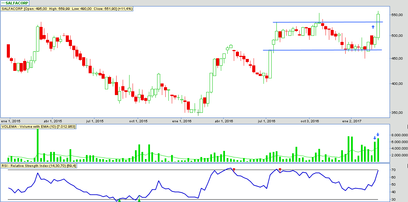Click the '350,00' price axis label

click(x=397, y=112)
